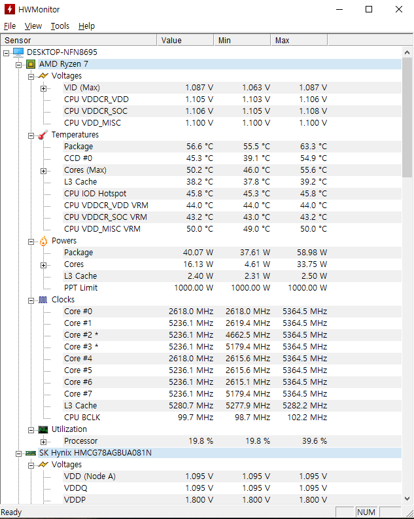414x519 pixels.
Task: Select the PPT Limit row
Action: pyautogui.click(x=232, y=287)
